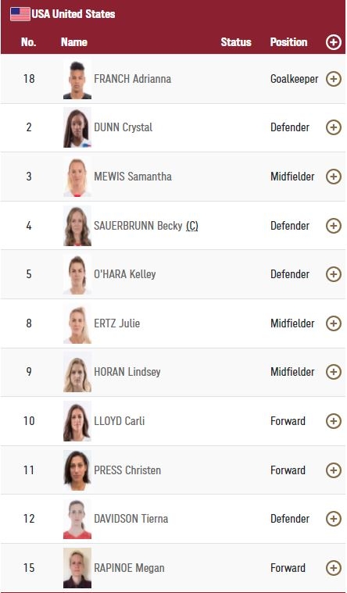
Task: Click the captain (C) abbreviation
Action: (x=192, y=226)
